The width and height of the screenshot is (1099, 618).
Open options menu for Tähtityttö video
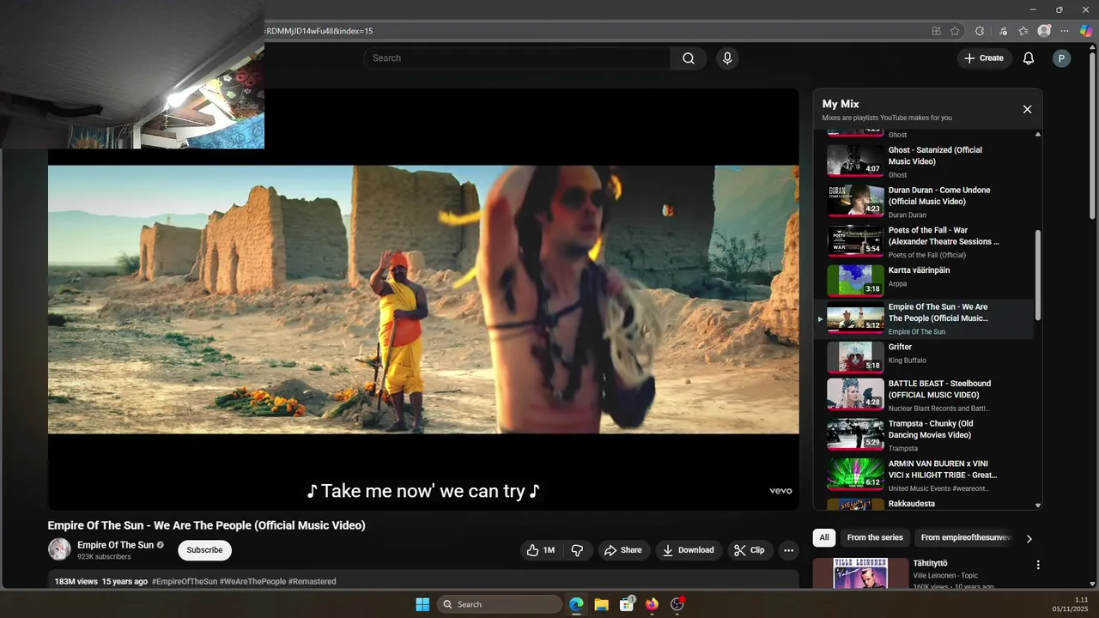click(x=1037, y=565)
